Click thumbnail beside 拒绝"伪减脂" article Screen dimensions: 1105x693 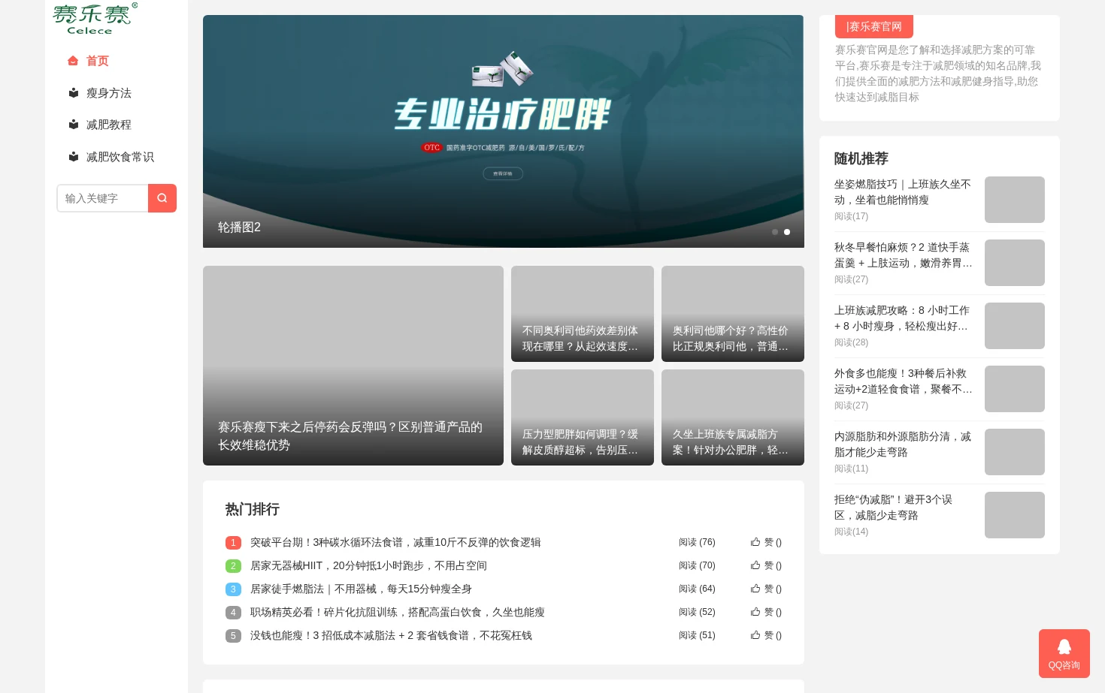1015,515
